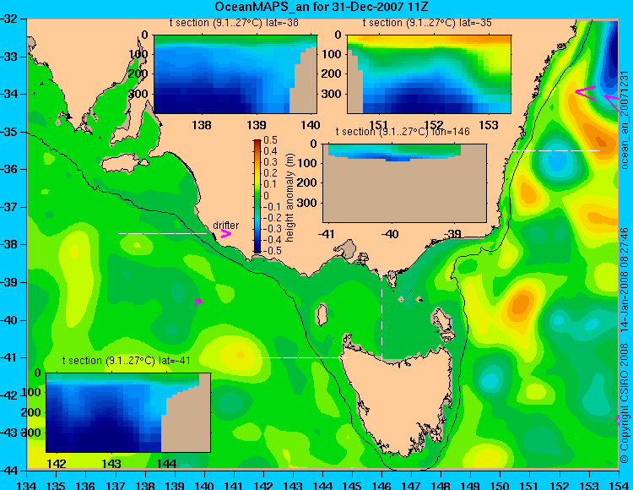This screenshot has height=490, width=633.
Task: Click the small magenta drifter marker near 140E, 39.5S
Action: click(198, 301)
